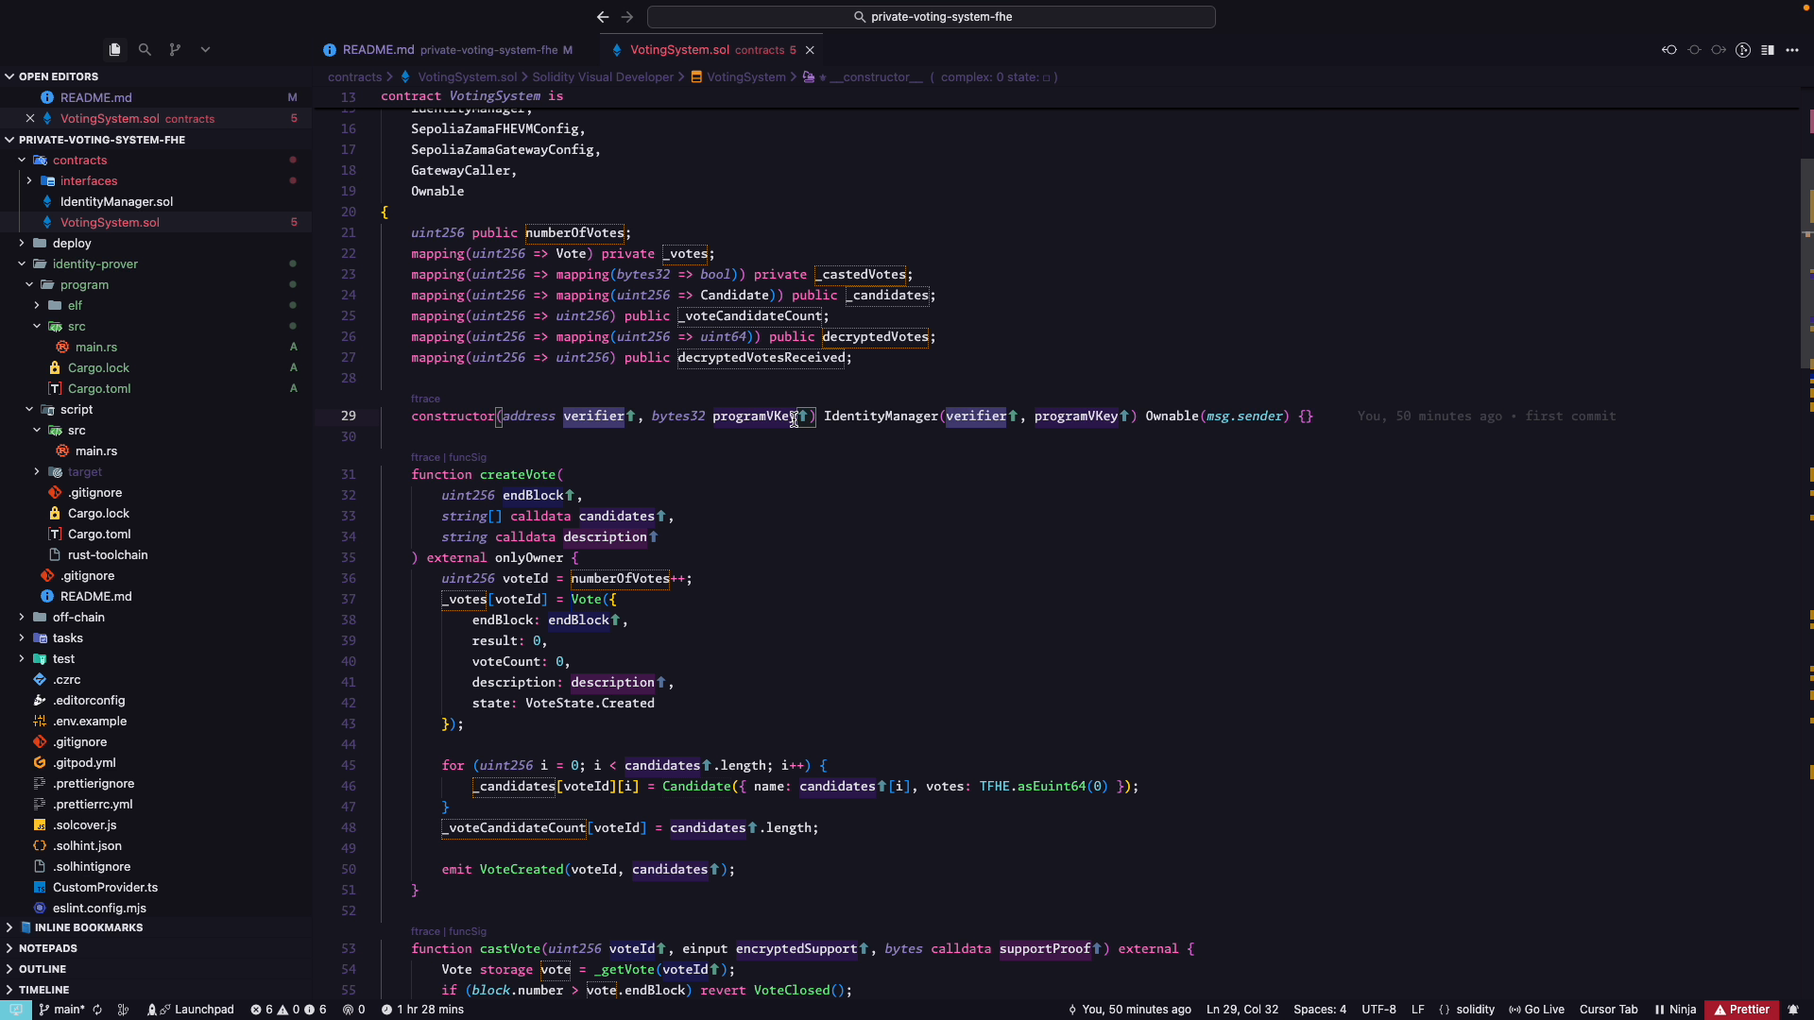
Task: Click the split editor layout icon
Action: tap(1768, 50)
